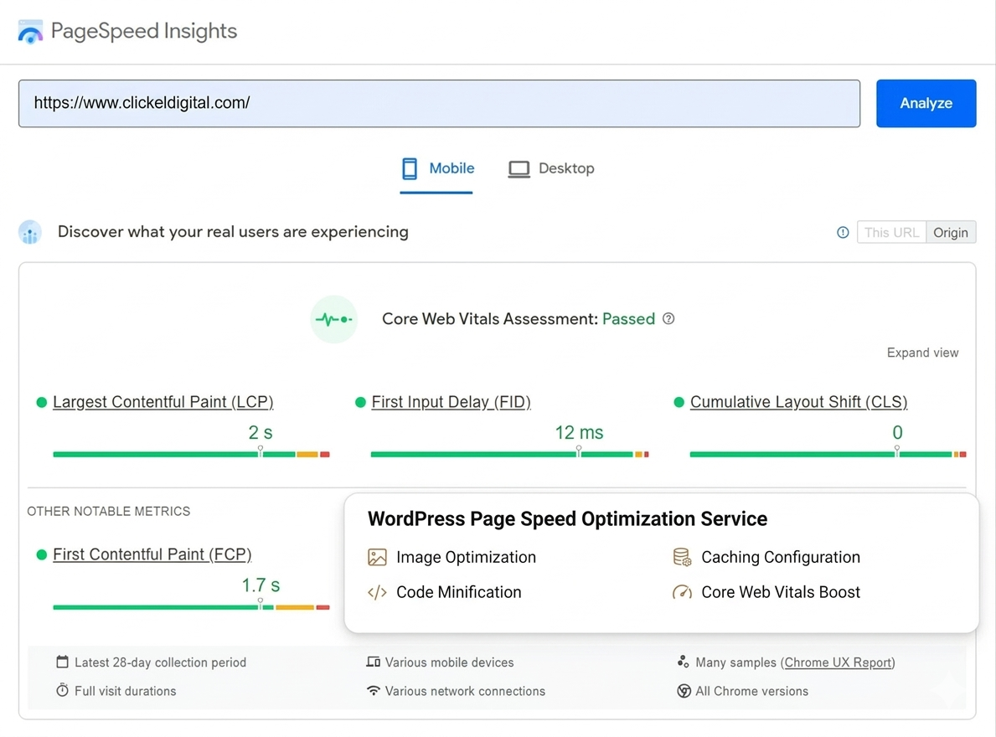The image size is (996, 737).
Task: Click the green dot beside LCP
Action: [x=42, y=403]
